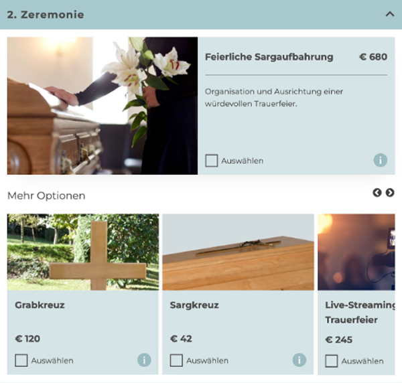Click the Grabkreuz card title
The width and height of the screenshot is (402, 383).
pyautogui.click(x=40, y=305)
